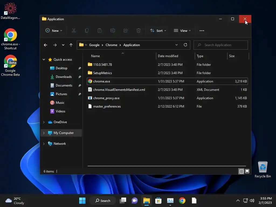Sort by the Type column header

click(211, 56)
